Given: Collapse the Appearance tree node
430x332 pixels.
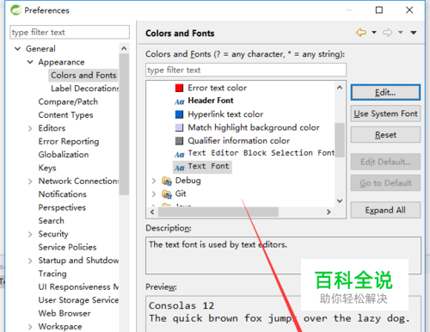Looking at the screenshot, I should pos(30,62).
